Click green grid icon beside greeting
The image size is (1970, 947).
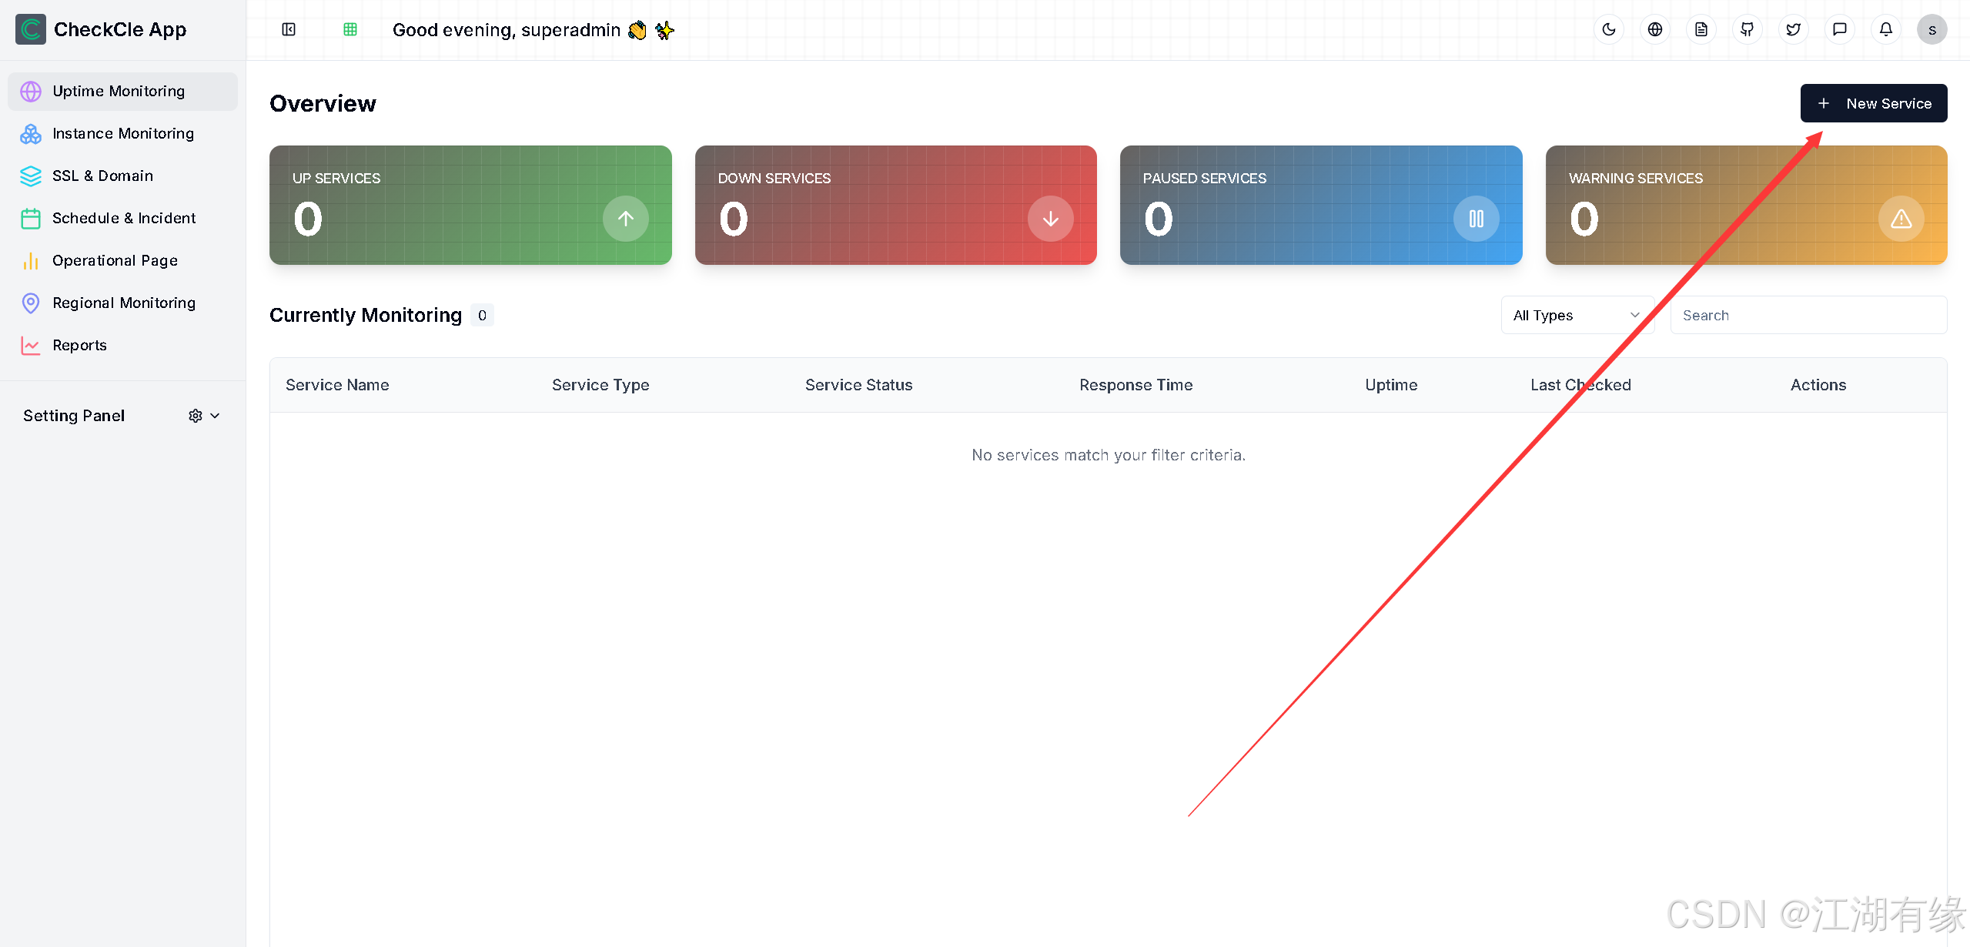[x=350, y=30]
